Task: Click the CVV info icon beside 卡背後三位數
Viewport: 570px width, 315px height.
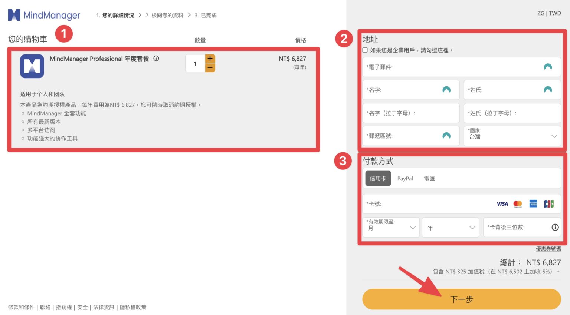Action: 555,227
